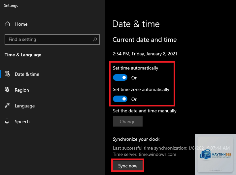Click the 2:54 PM, Friday, January 8, 2021 text
236x175 pixels.
(x=145, y=54)
